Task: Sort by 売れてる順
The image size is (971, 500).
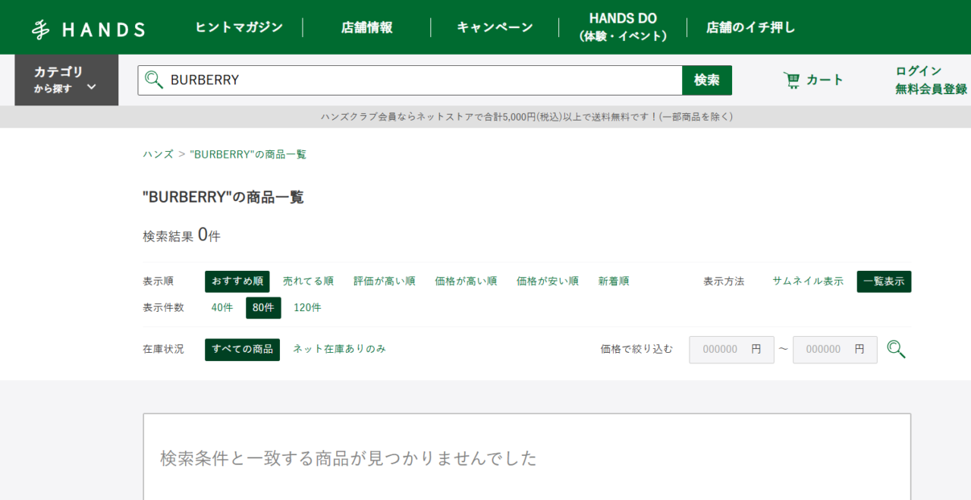Action: pyautogui.click(x=308, y=281)
